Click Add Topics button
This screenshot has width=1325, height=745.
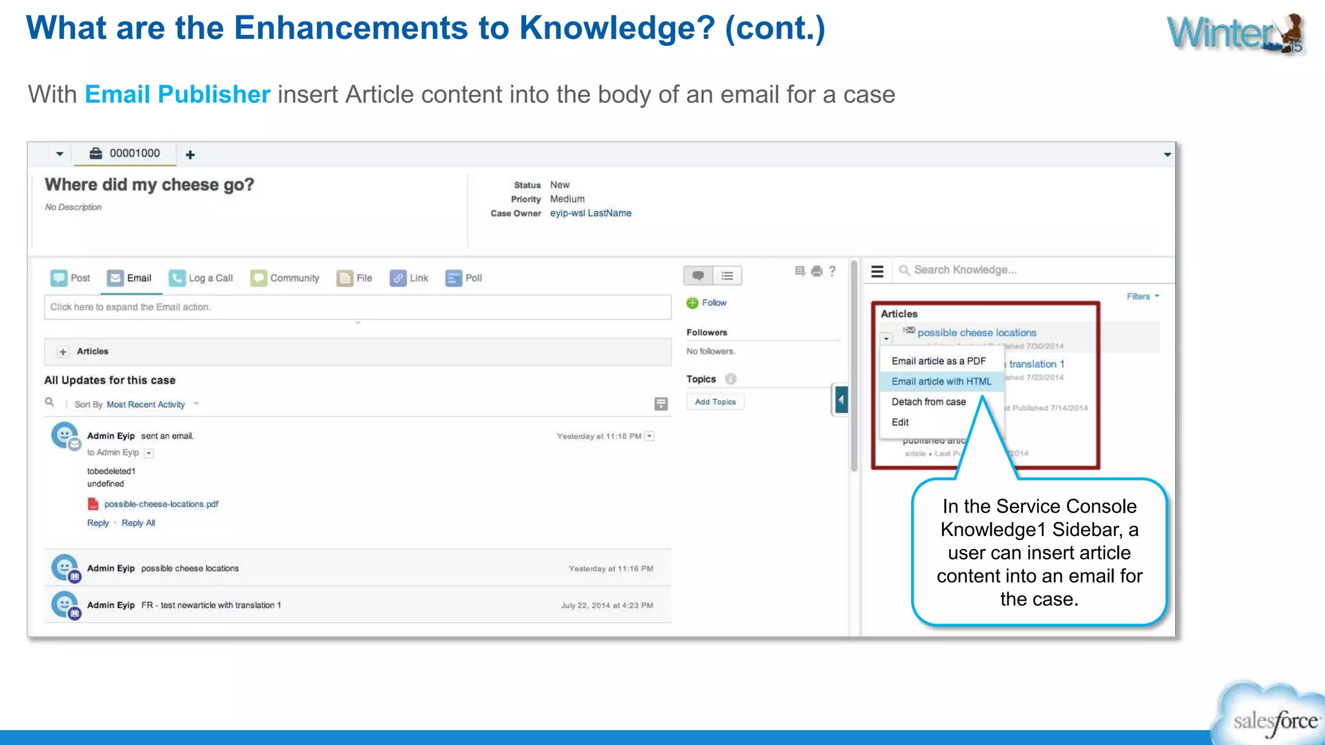(x=715, y=402)
